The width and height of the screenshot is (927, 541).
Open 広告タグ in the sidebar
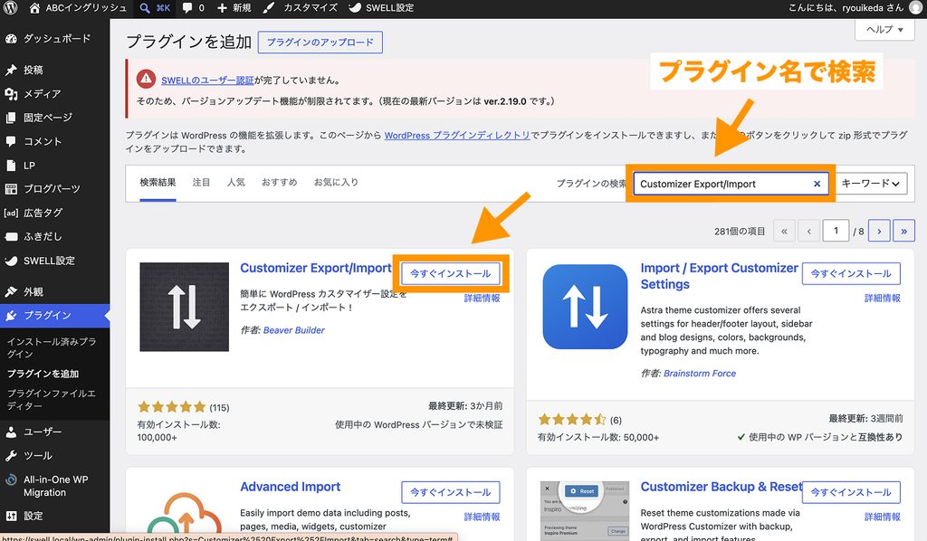click(x=54, y=213)
